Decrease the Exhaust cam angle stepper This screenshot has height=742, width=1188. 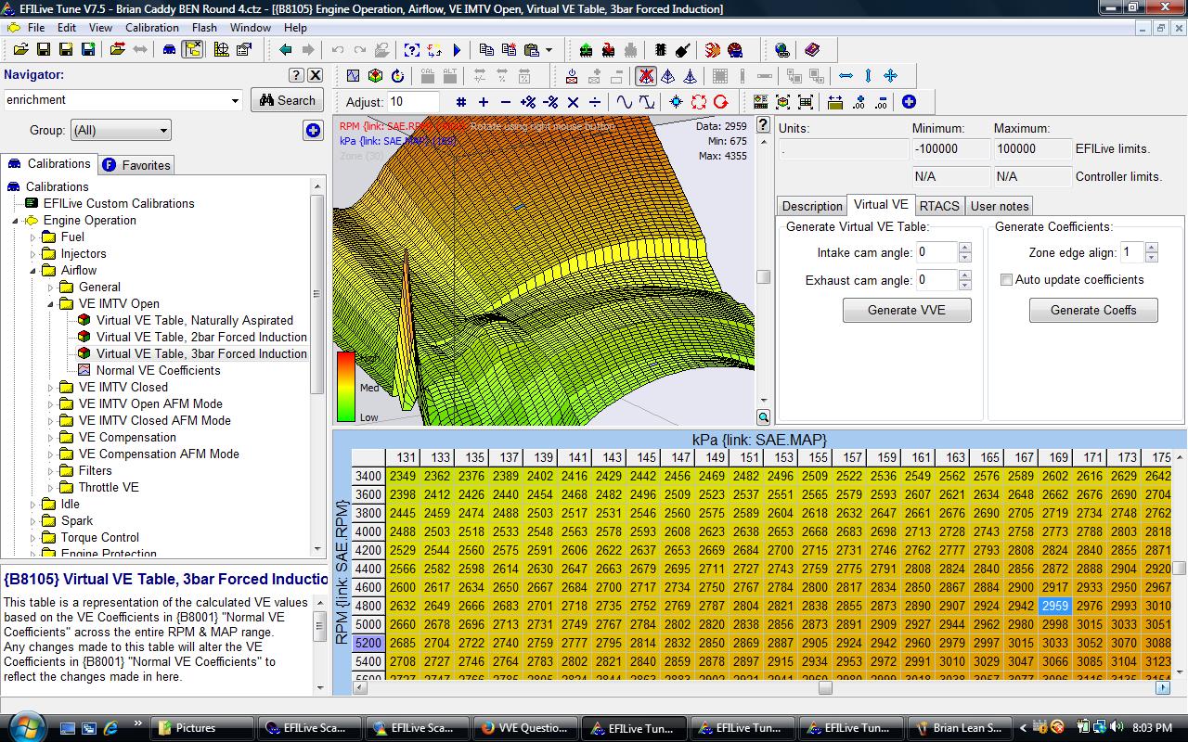tap(965, 285)
